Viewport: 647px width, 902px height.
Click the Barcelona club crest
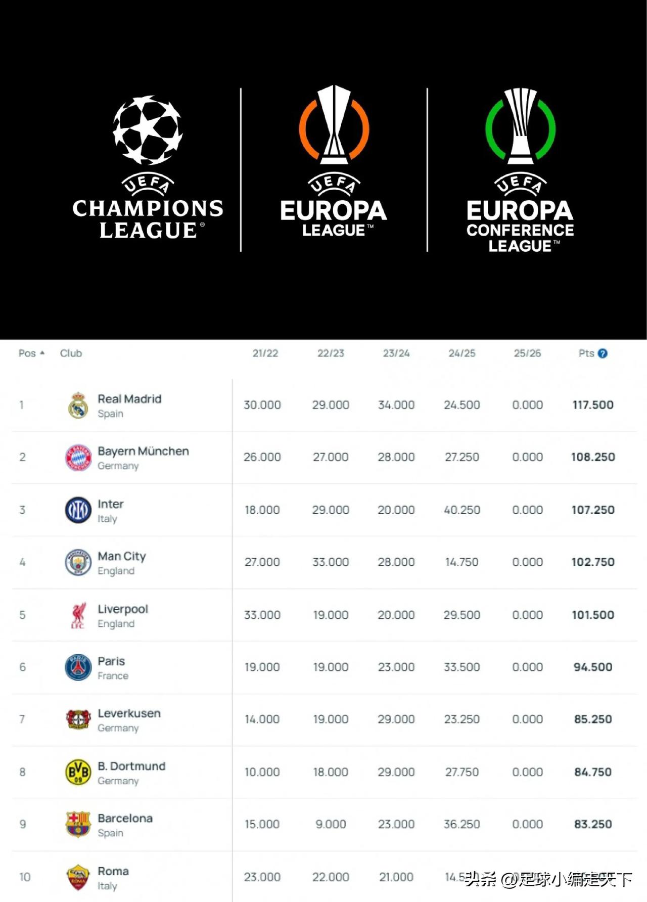(78, 824)
